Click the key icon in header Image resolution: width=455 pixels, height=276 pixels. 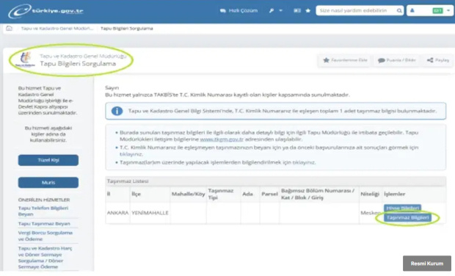click(272, 11)
